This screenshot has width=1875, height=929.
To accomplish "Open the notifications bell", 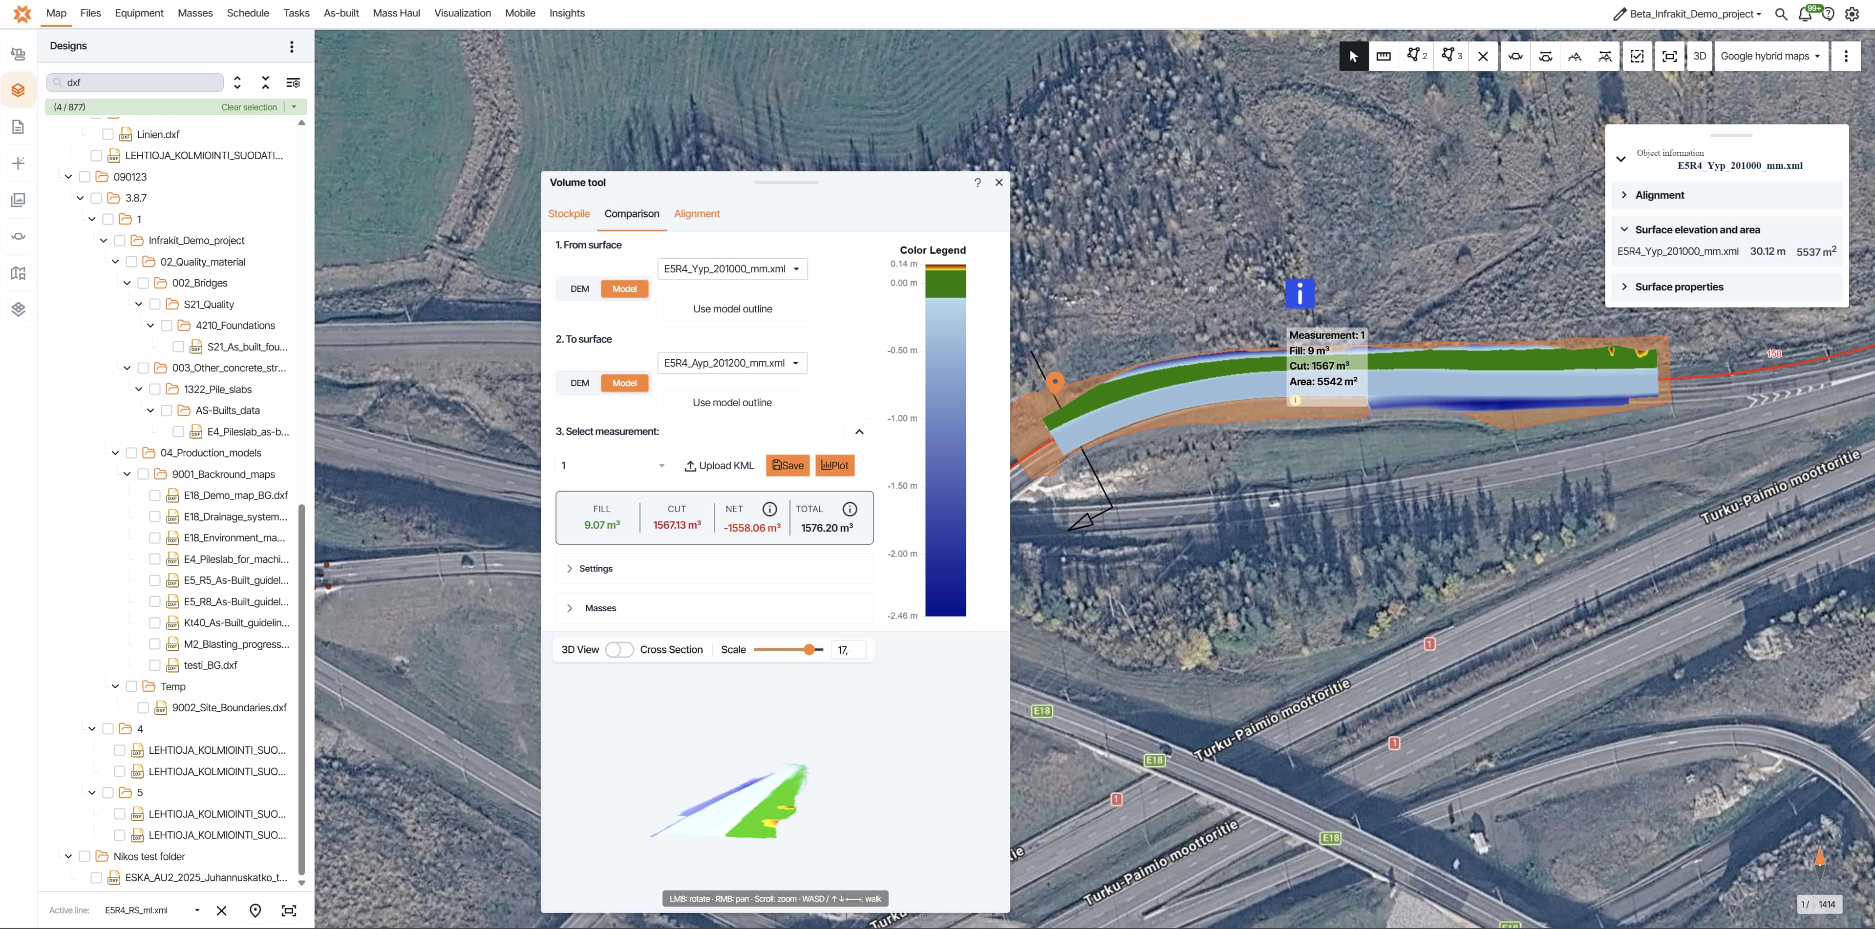I will (x=1805, y=14).
